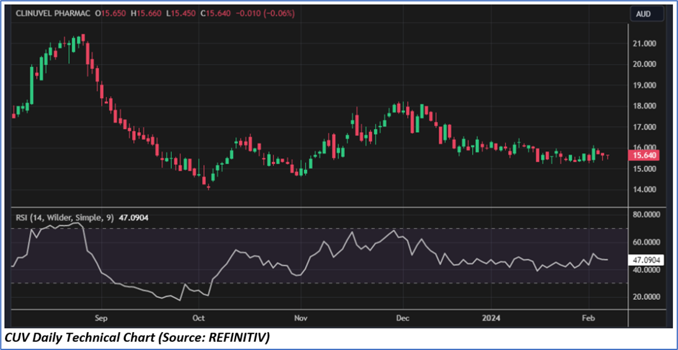Screen dimensions: 678x350
Task: Select the Oct date axis label
Action: pos(198,318)
